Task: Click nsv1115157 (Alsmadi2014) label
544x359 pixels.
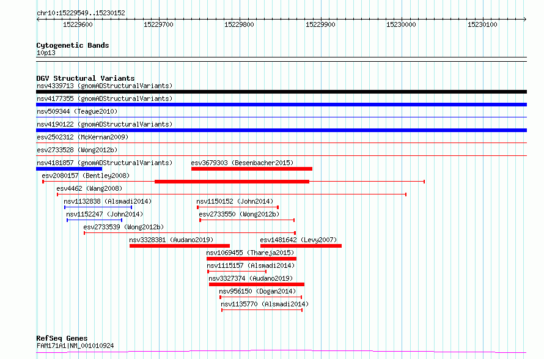Action: coord(251,265)
